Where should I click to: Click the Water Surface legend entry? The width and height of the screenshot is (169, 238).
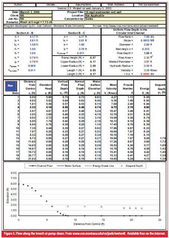click(69, 166)
